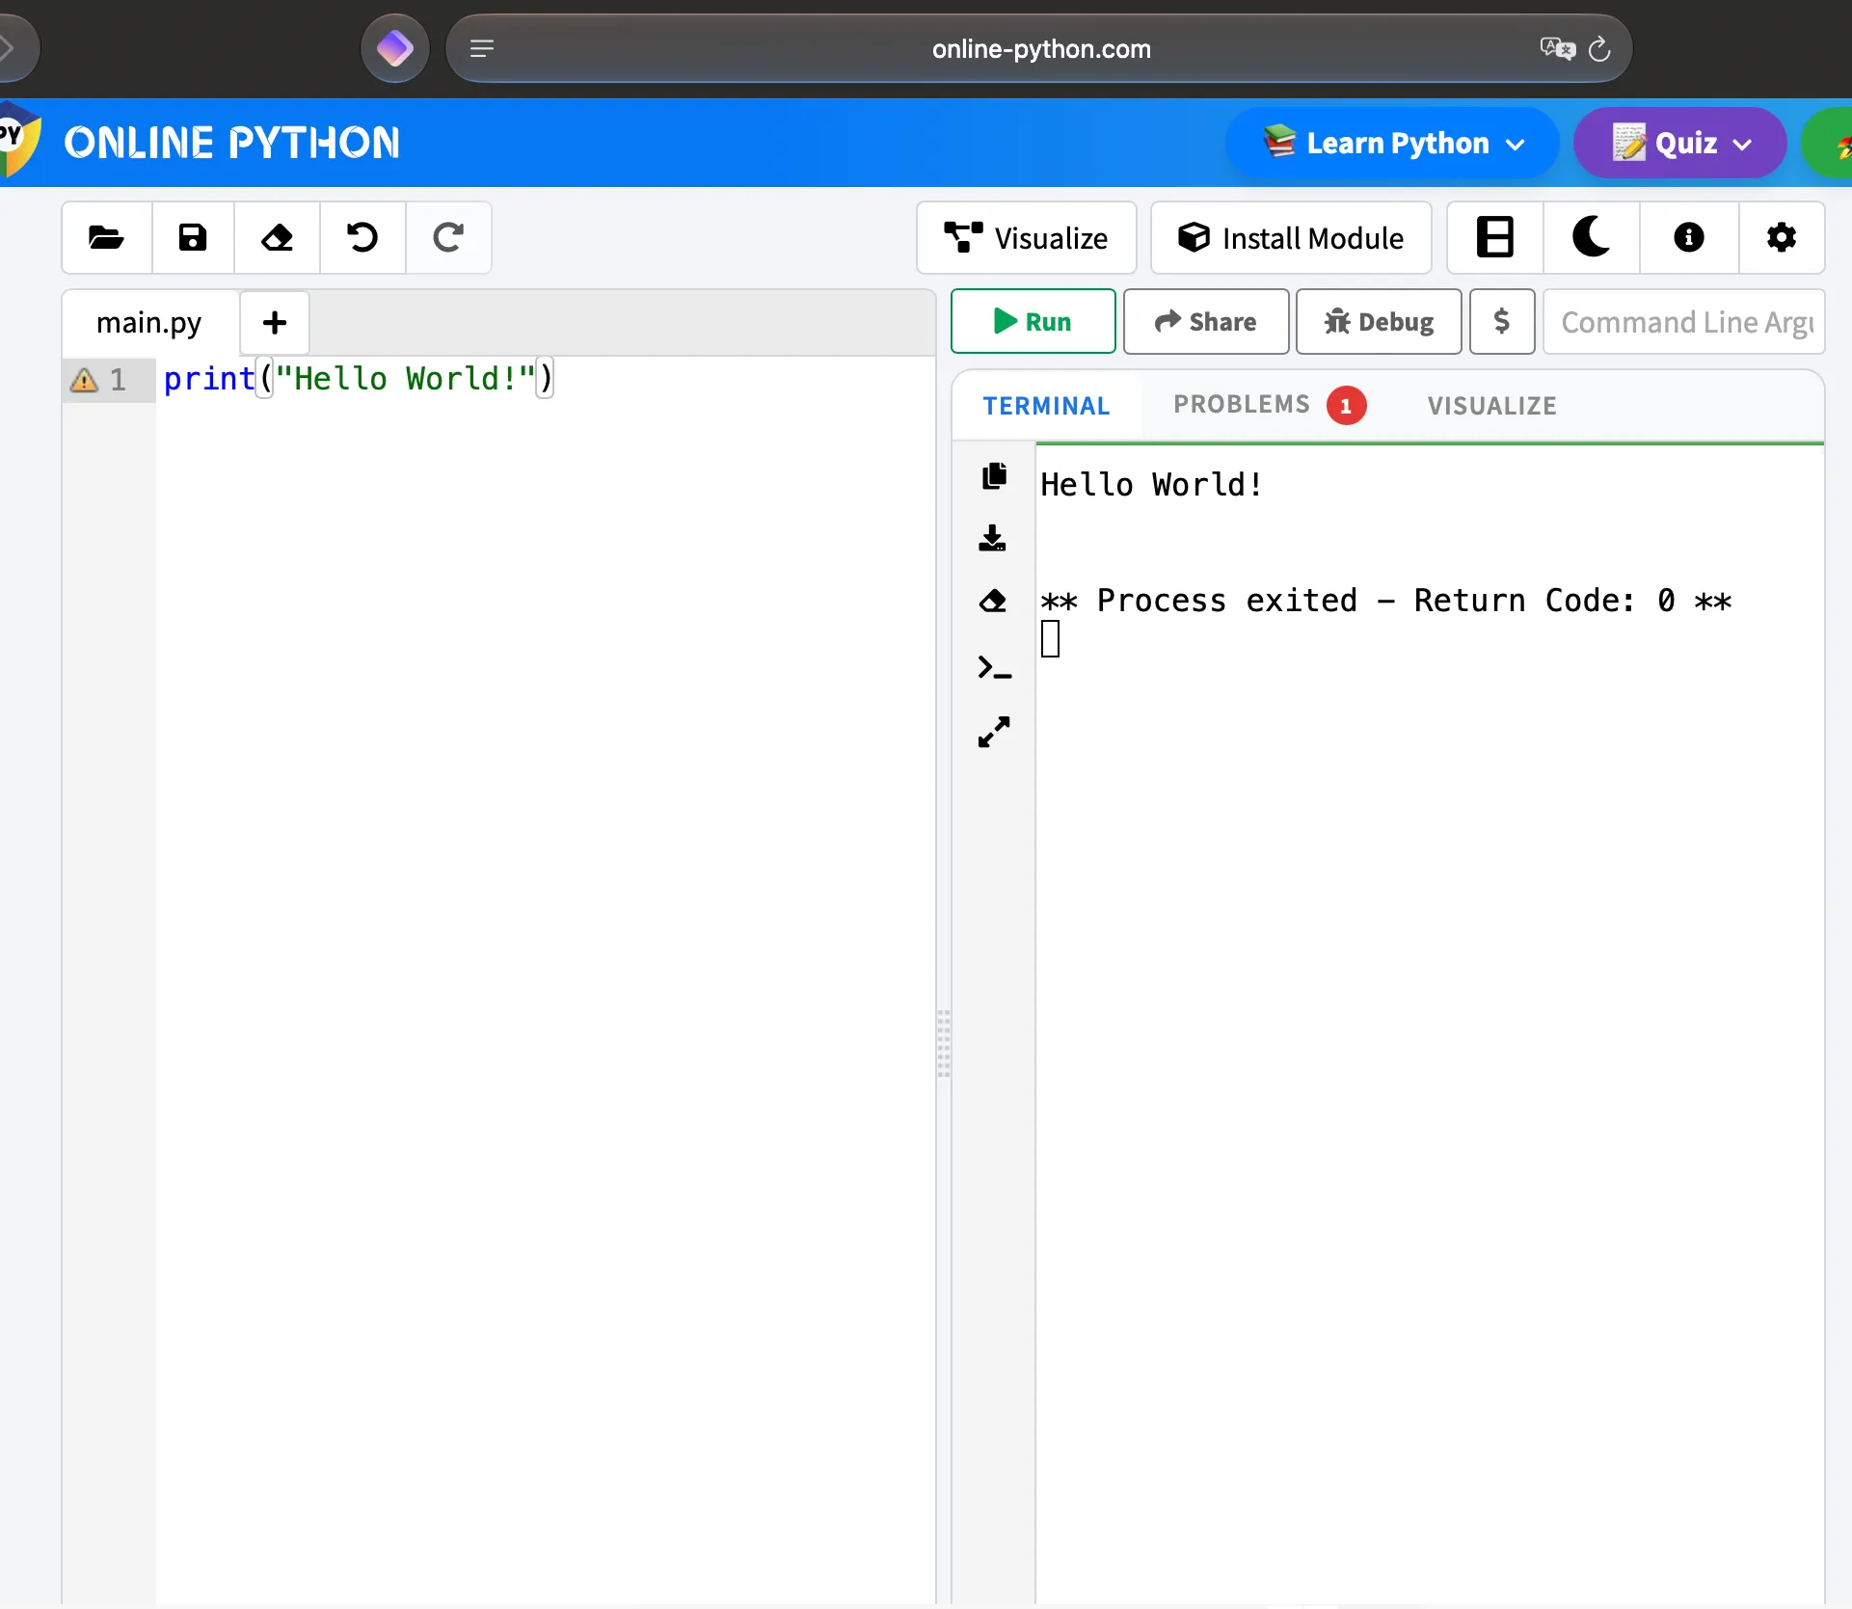Click the Online Python logo
Image resolution: width=1852 pixels, height=1609 pixels.
click(19, 141)
